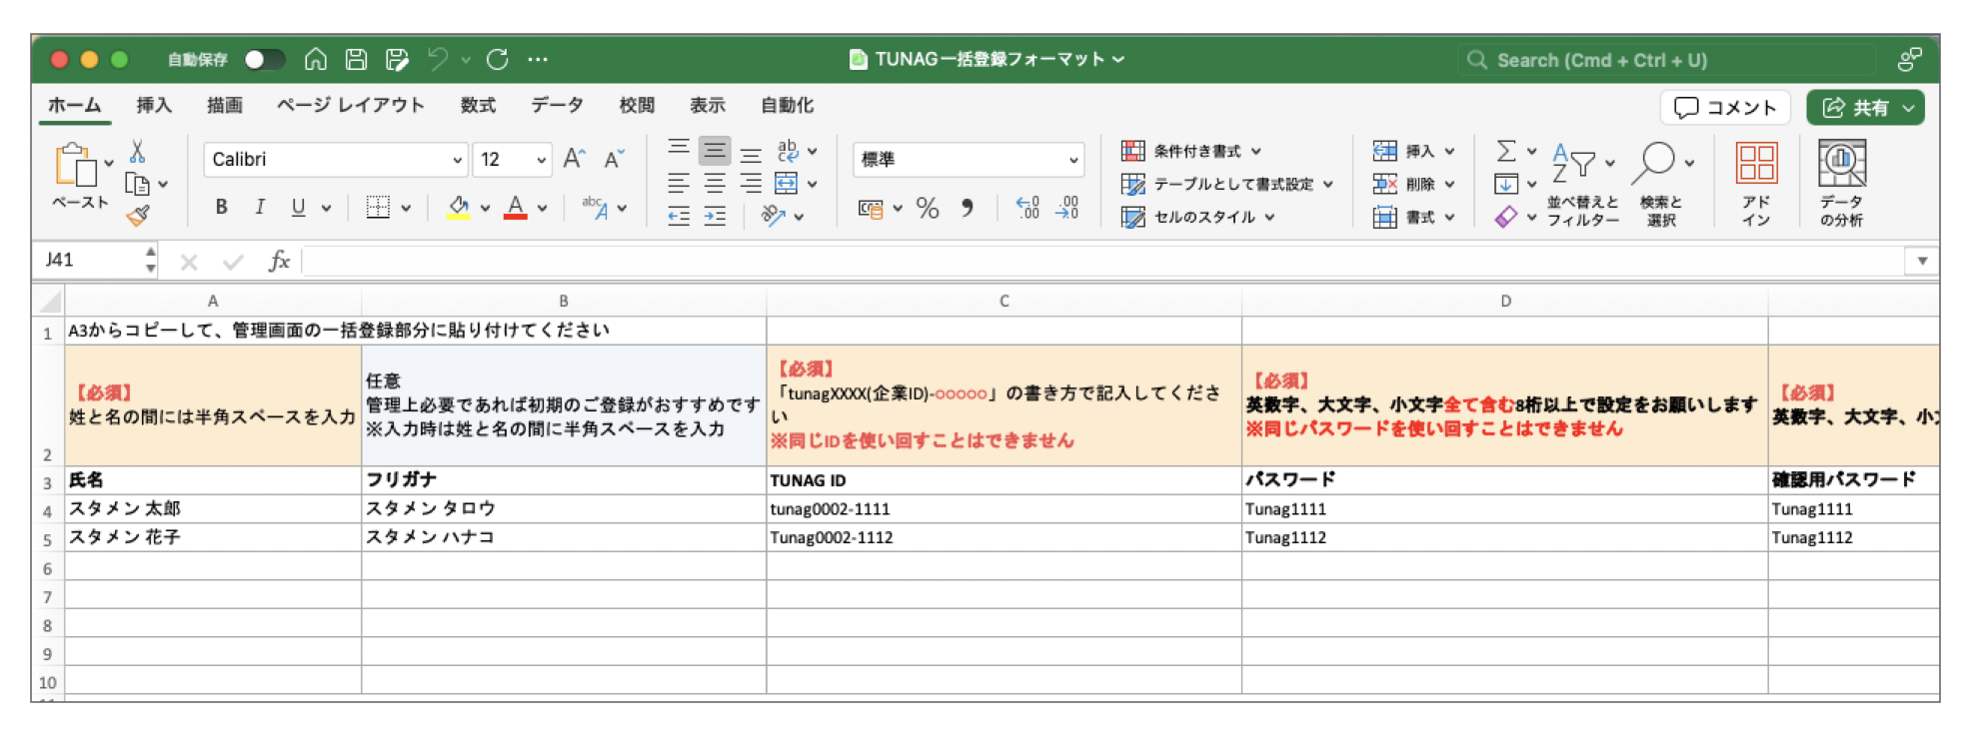Viewport: 1975px width, 737px height.
Task: Toggle Bold formatting
Action: pyautogui.click(x=221, y=207)
